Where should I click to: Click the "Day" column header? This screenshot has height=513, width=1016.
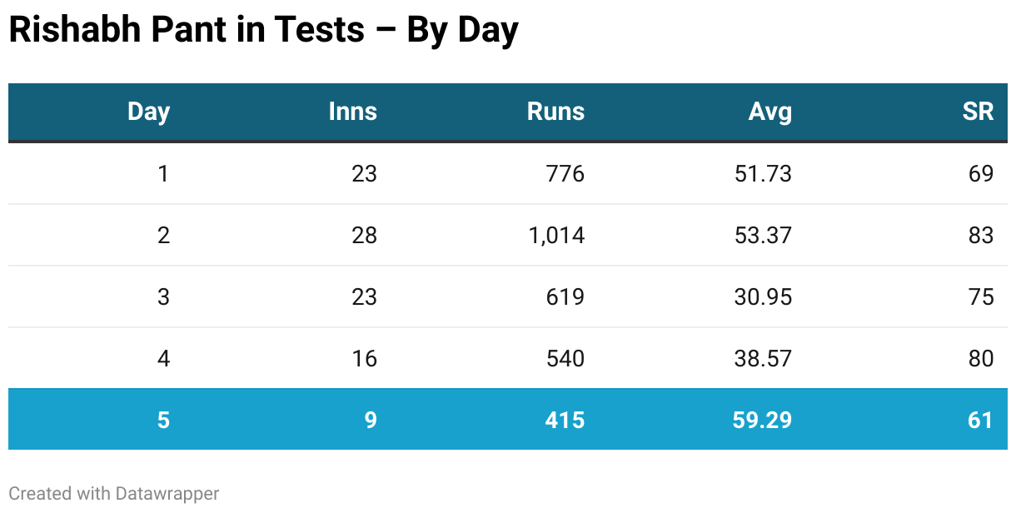point(148,112)
